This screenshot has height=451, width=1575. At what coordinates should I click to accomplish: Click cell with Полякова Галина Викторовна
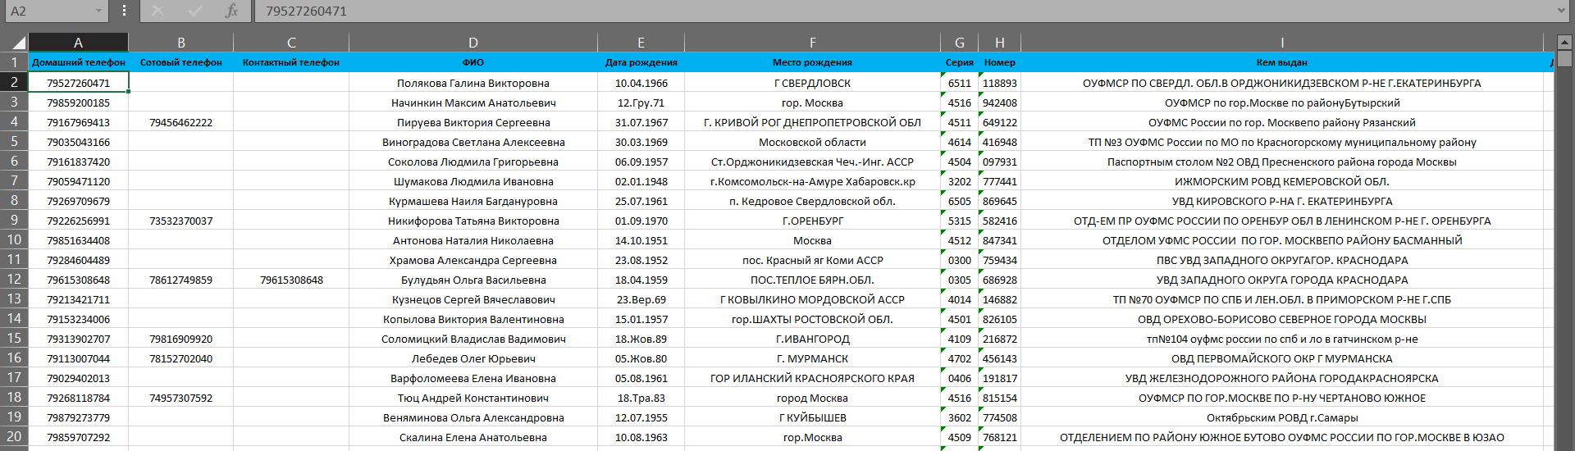[x=473, y=83]
